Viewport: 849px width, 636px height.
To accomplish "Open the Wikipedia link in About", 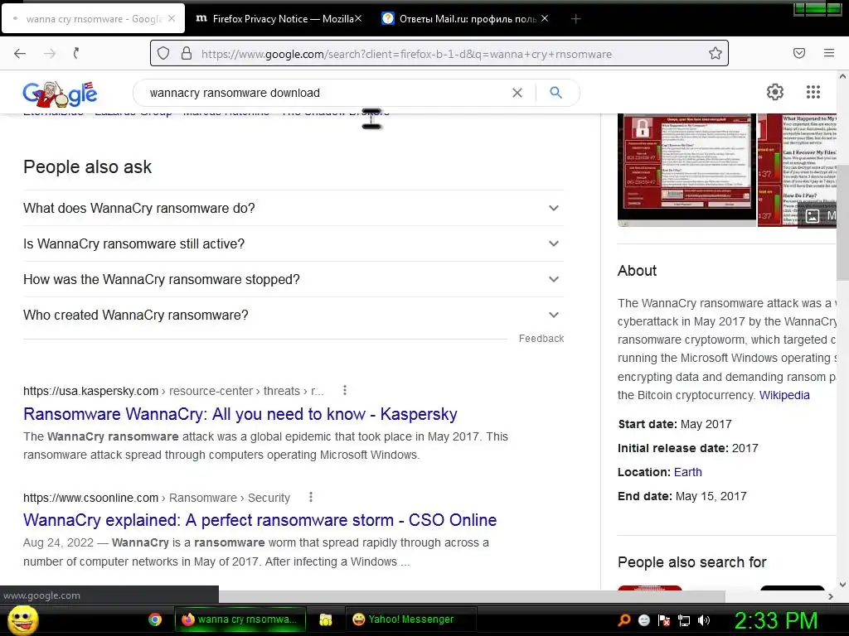I will click(x=784, y=395).
